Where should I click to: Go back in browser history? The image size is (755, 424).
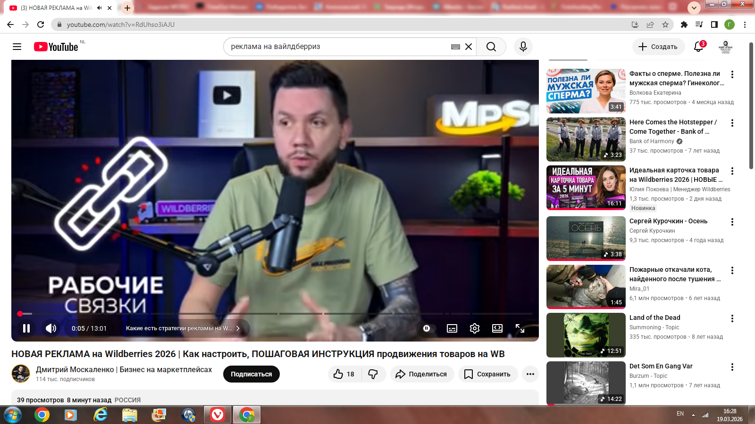(x=10, y=24)
